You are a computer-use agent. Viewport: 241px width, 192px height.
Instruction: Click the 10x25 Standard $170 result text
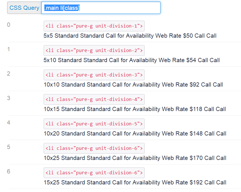pos(135,158)
